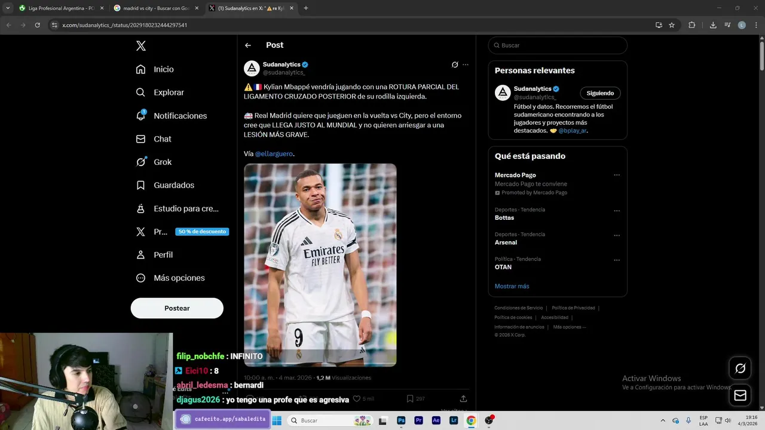Open Política de cookies footer link
The width and height of the screenshot is (765, 430).
point(513,318)
